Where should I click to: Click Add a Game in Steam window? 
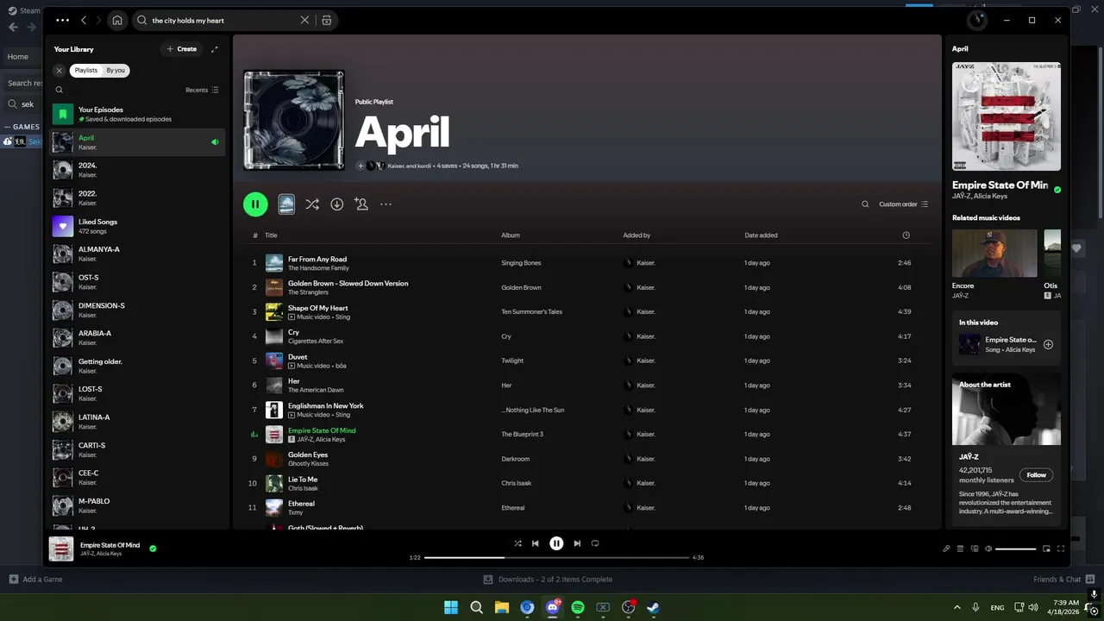(36, 580)
